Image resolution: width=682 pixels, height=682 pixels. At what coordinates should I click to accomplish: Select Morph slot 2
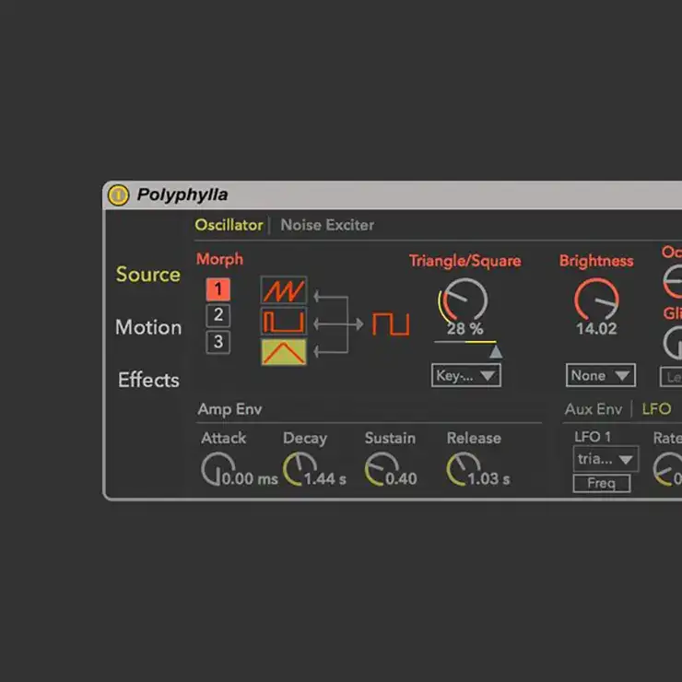[x=218, y=315]
